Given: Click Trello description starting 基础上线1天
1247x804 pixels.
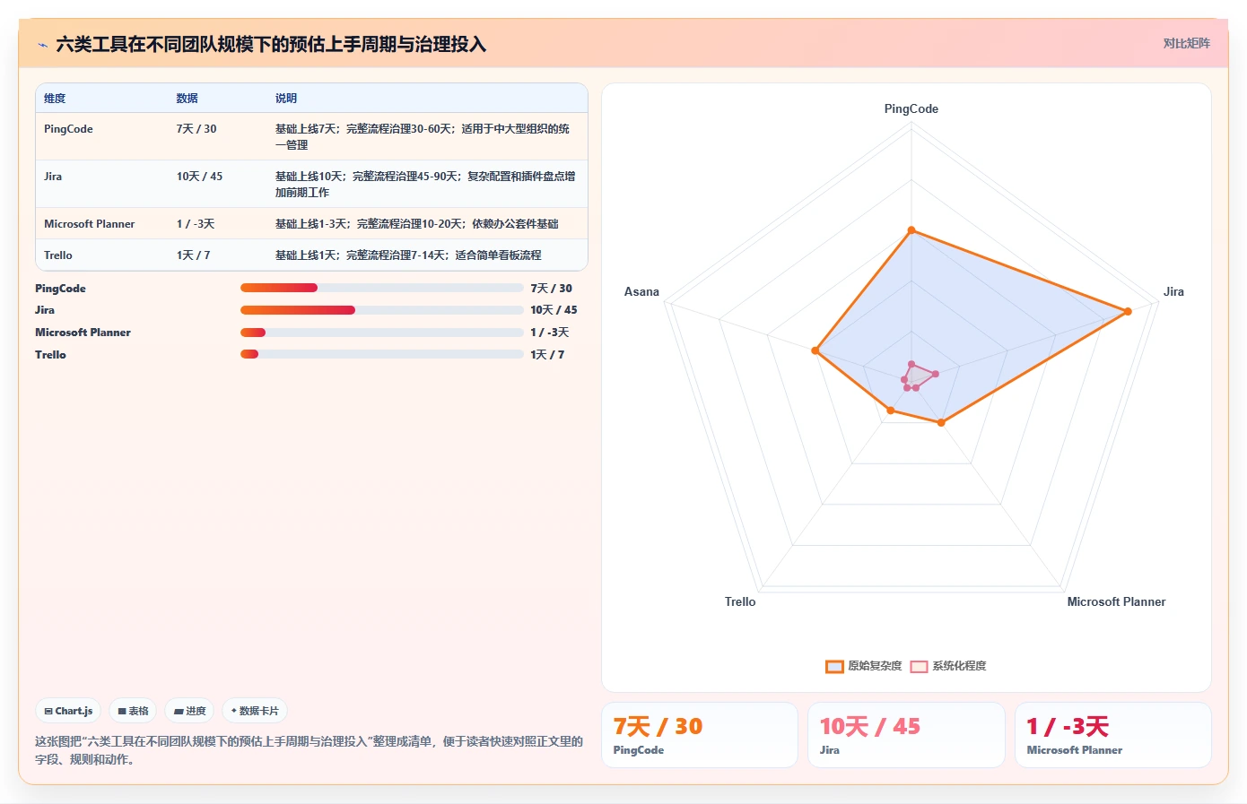Looking at the screenshot, I should 408,255.
